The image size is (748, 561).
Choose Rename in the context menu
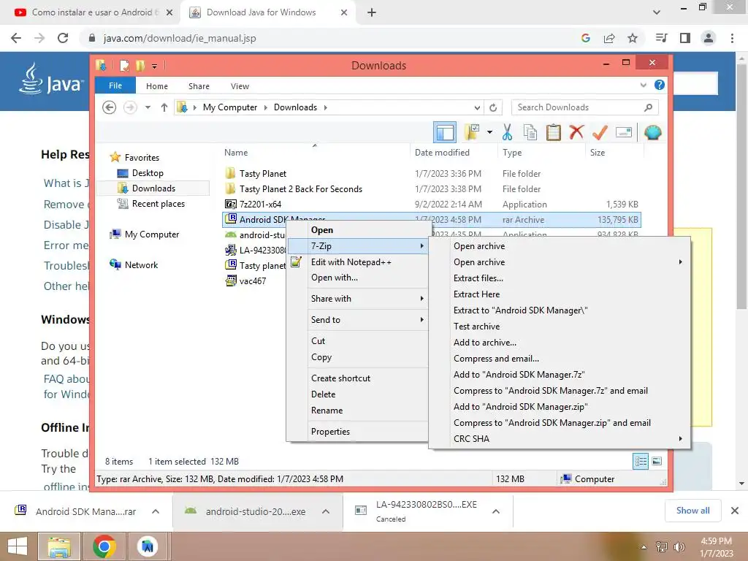tap(327, 411)
